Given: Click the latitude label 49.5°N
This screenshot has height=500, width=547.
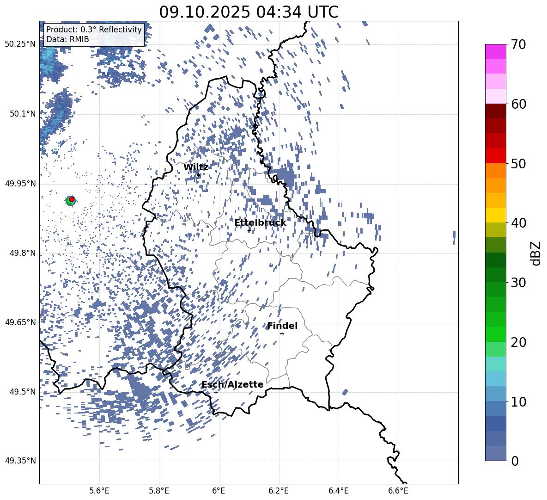Looking at the screenshot, I should (x=22, y=391).
